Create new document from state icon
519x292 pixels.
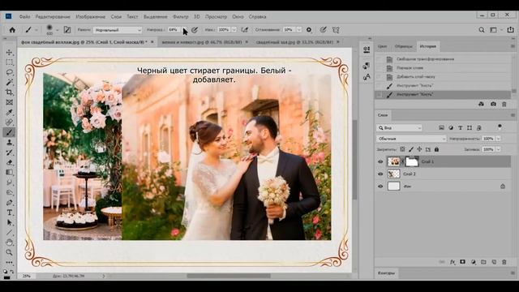point(481,104)
